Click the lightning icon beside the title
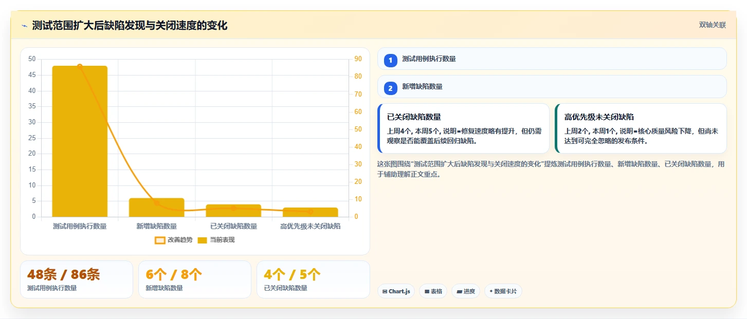Screen dimensions: 747x319 point(24,26)
